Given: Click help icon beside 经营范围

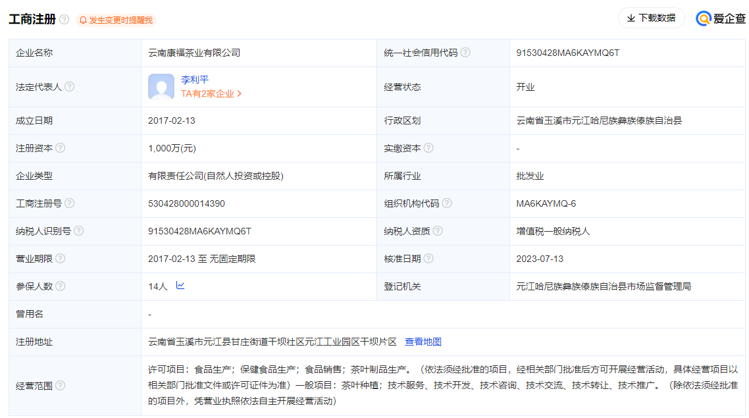Looking at the screenshot, I should click(x=61, y=386).
